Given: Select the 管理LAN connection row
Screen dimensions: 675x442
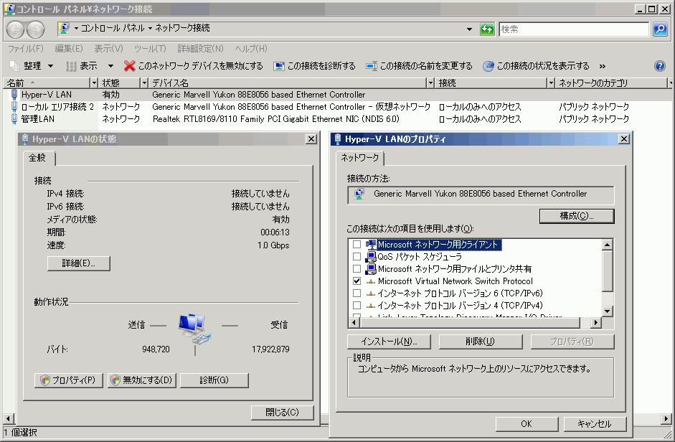Looking at the screenshot, I should [37, 119].
